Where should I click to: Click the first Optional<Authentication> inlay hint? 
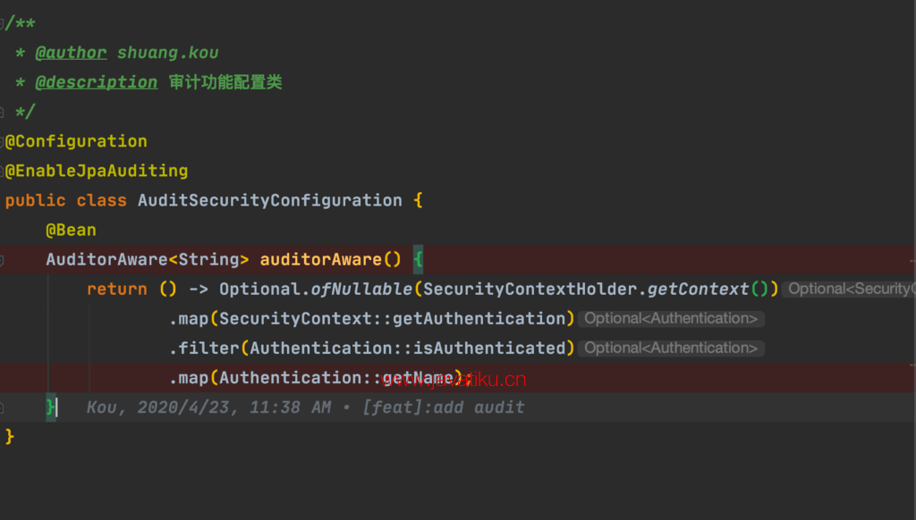point(671,319)
